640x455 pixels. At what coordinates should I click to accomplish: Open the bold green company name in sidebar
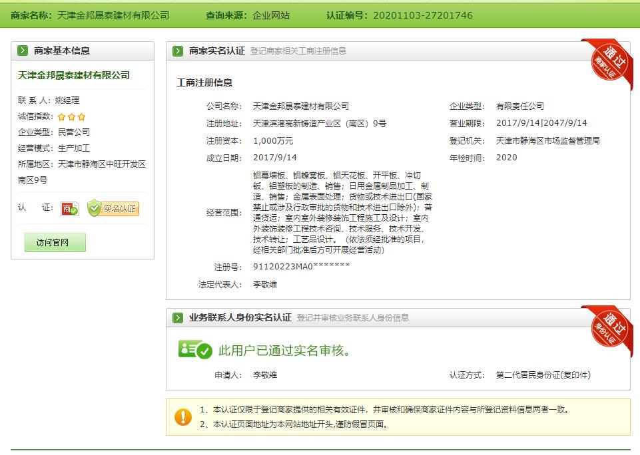74,75
